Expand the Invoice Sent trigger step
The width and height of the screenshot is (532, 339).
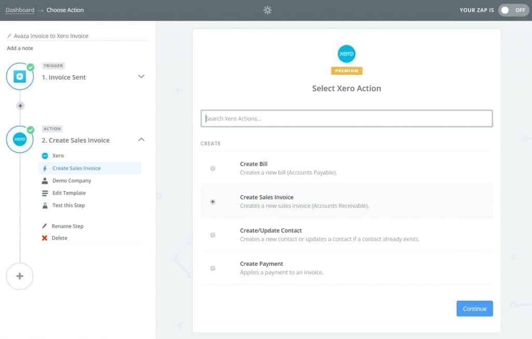point(141,77)
